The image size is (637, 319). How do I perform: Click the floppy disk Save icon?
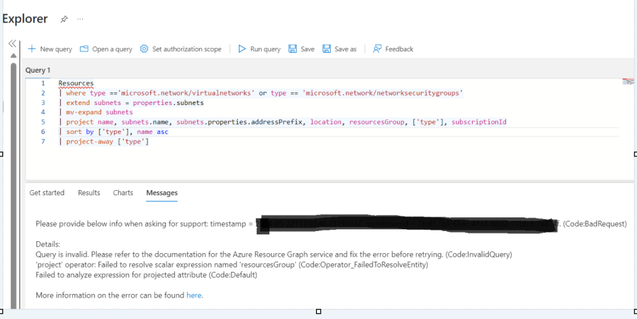click(x=293, y=49)
